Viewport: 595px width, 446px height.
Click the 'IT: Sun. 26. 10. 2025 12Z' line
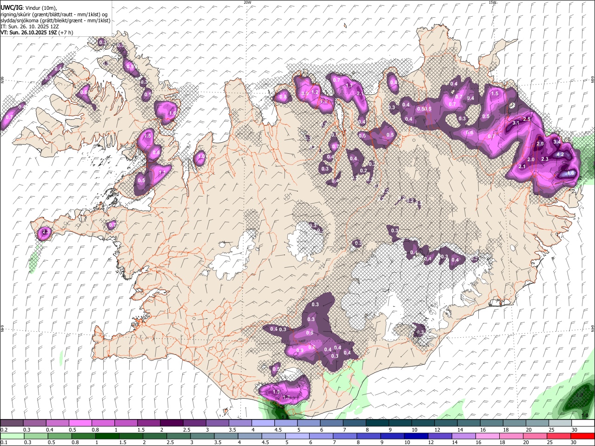click(30, 27)
